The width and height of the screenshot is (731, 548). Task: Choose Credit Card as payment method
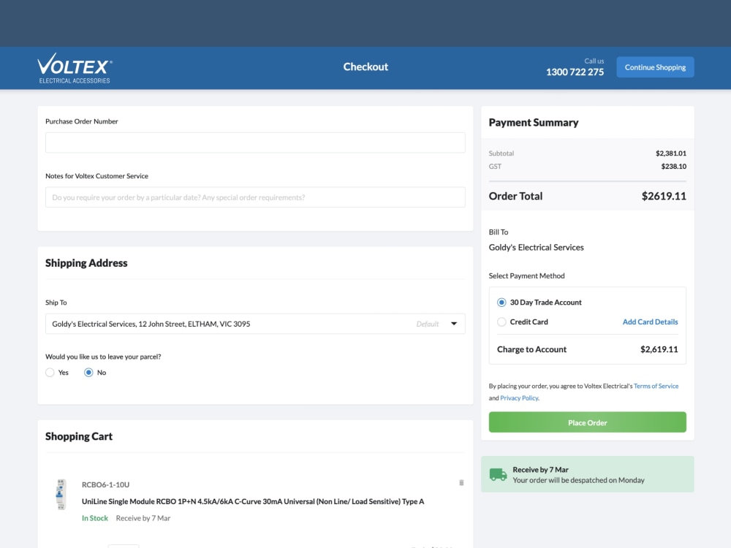[501, 321]
